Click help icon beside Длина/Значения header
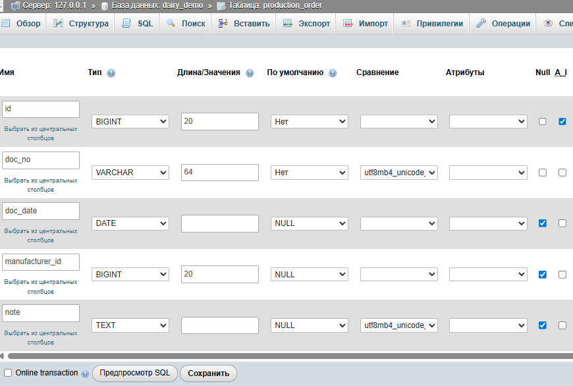Image resolution: width=573 pixels, height=386 pixels. pos(250,73)
